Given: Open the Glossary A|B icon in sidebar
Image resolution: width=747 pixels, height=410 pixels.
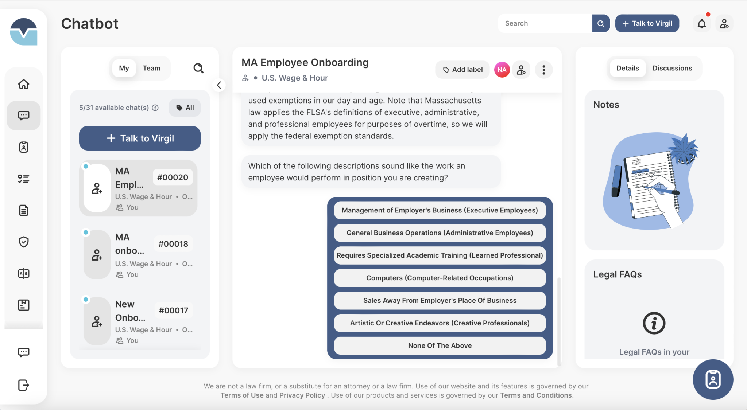Looking at the screenshot, I should pos(23,273).
